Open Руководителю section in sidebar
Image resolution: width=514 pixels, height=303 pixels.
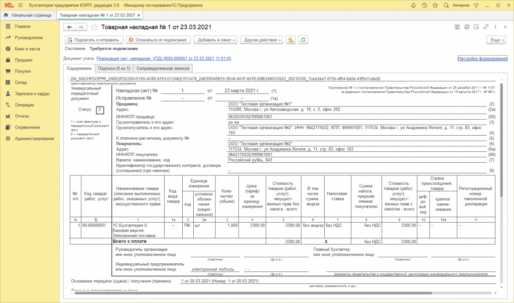coord(29,37)
